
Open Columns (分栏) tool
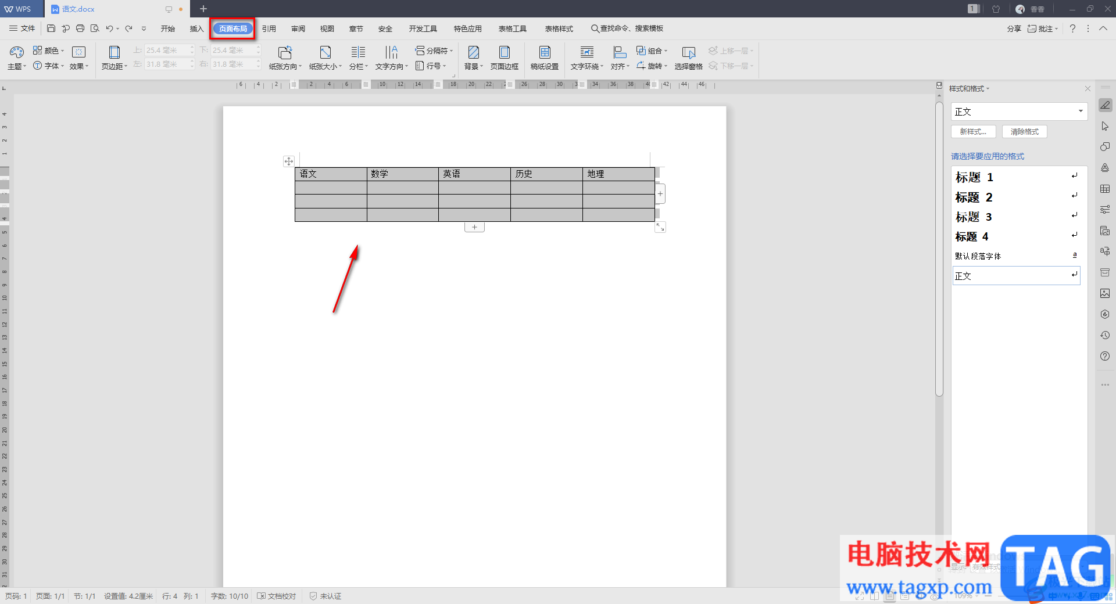click(x=359, y=57)
